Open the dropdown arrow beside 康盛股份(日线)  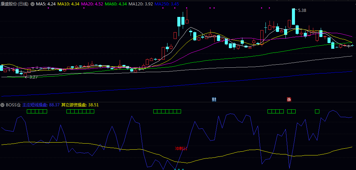tap(33, 4)
